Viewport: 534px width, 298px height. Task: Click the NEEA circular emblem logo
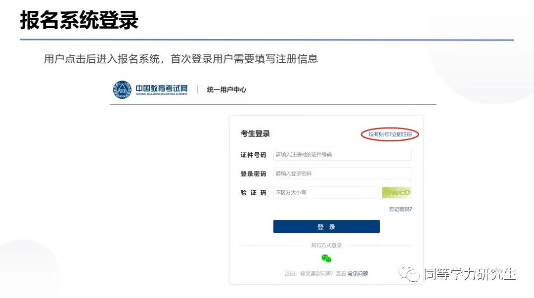click(x=123, y=89)
